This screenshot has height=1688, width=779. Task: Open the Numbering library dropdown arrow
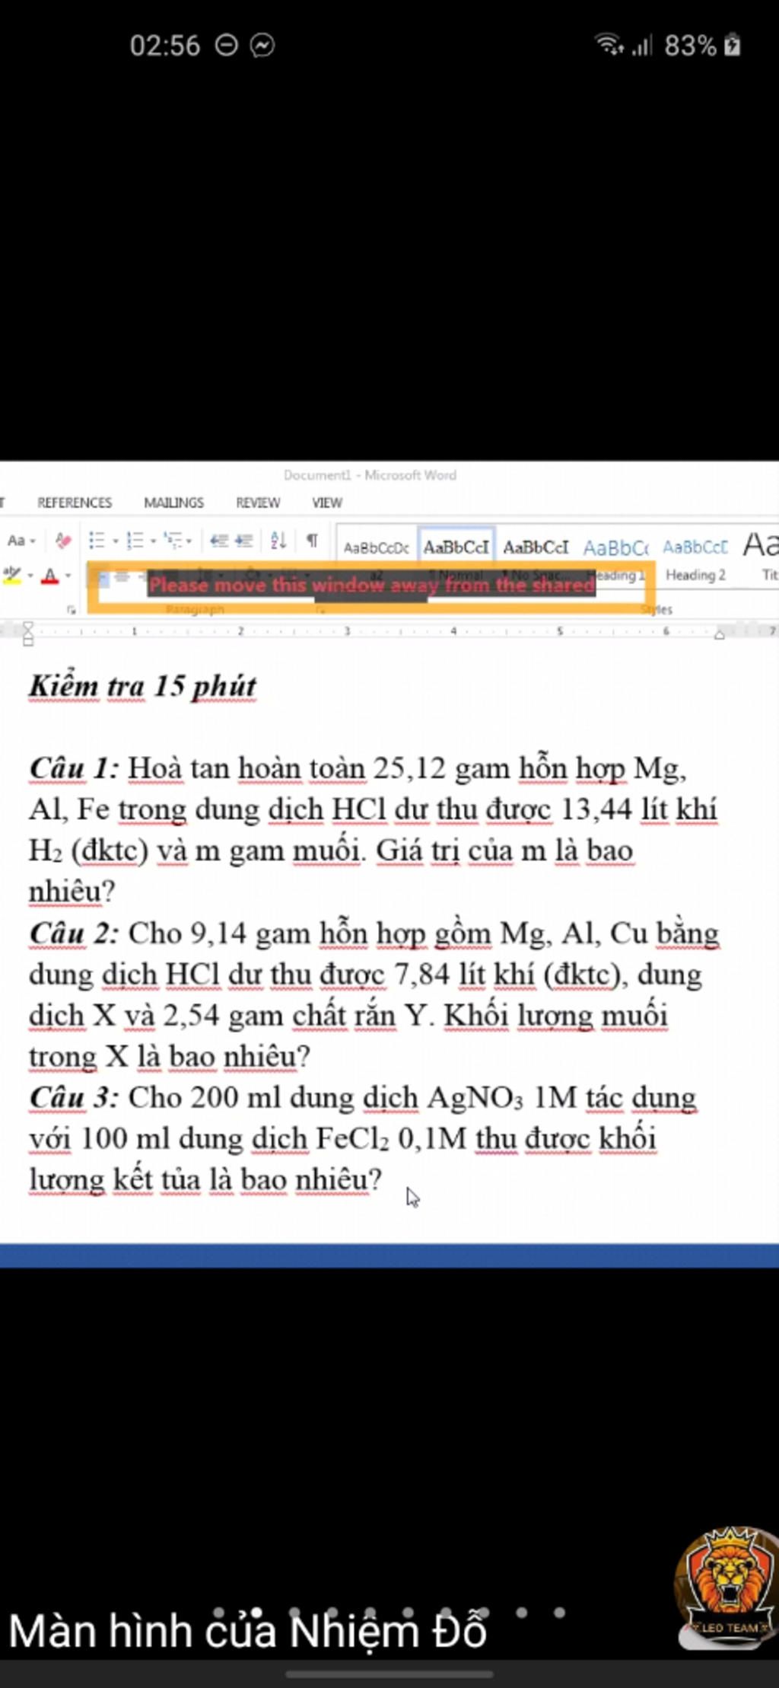(153, 541)
